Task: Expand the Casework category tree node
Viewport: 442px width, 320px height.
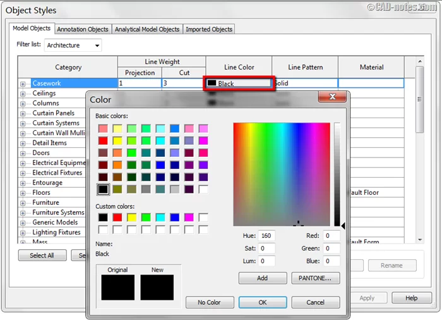Action: tap(23, 83)
